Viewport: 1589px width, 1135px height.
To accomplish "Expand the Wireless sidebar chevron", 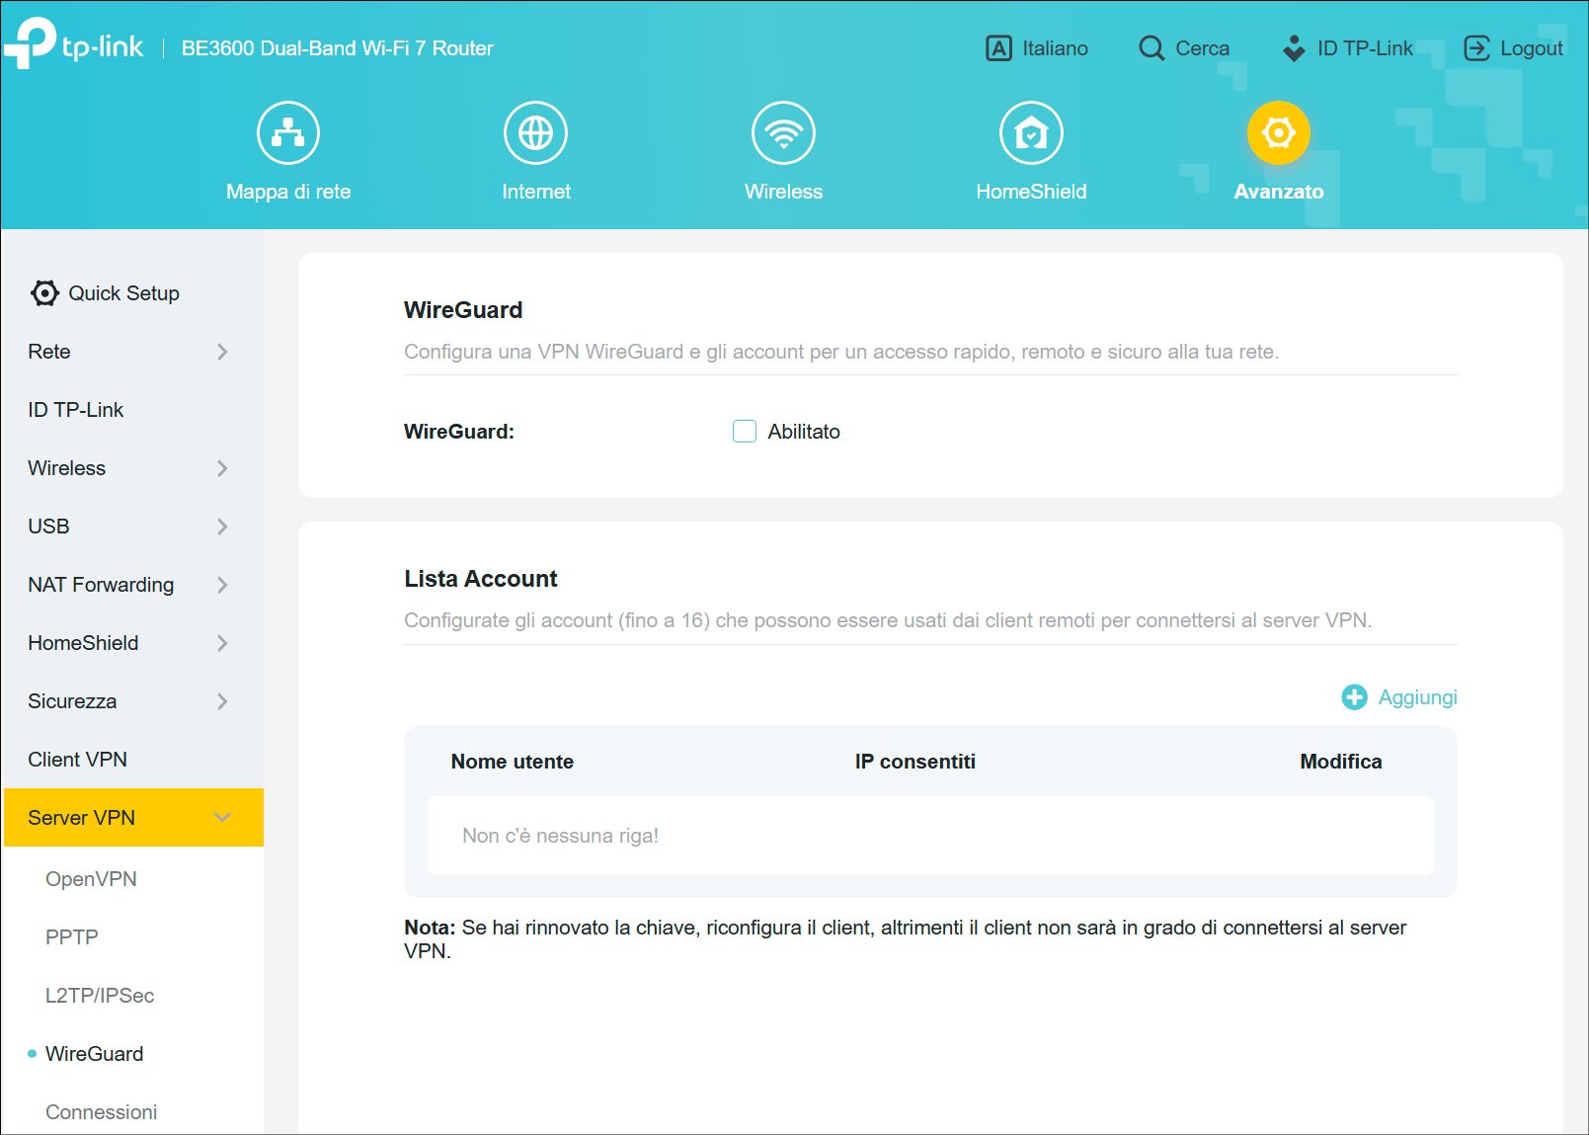I will point(222,468).
